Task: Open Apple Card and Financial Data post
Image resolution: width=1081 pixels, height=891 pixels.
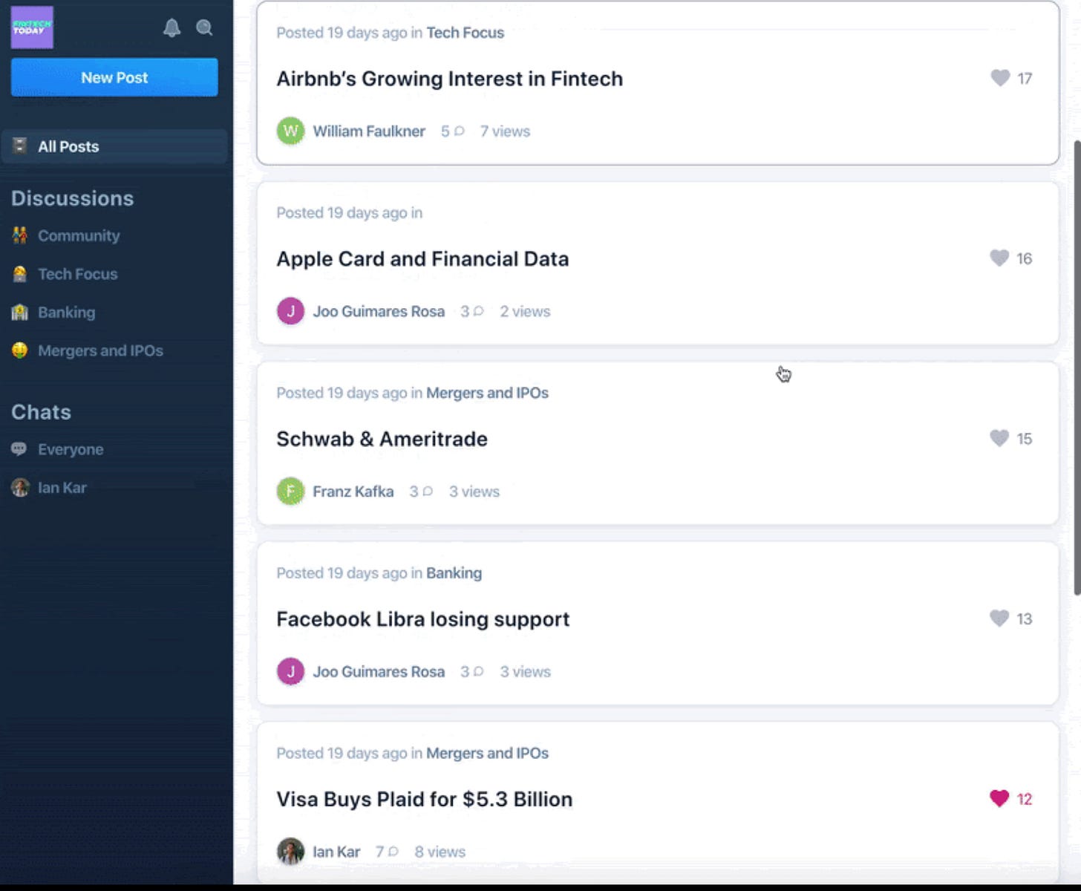Action: coord(422,259)
